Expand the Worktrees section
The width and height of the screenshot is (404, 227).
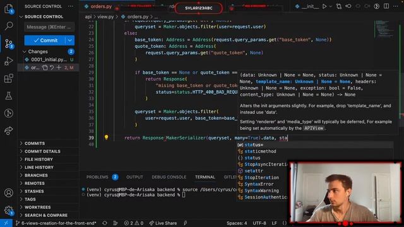coord(38,207)
